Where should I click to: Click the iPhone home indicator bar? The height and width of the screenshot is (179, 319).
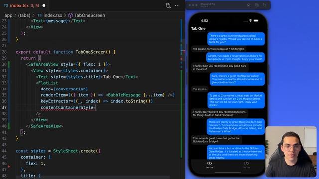point(228,172)
